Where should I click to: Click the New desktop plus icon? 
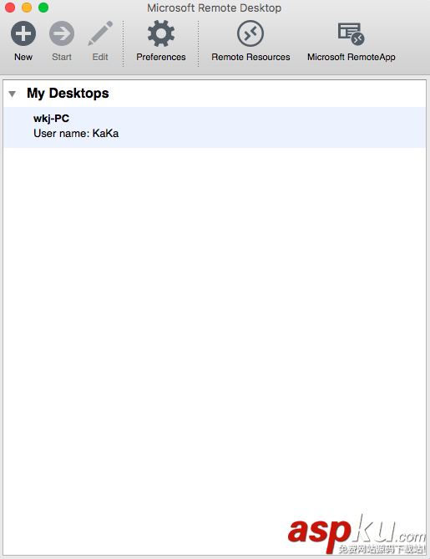click(23, 34)
